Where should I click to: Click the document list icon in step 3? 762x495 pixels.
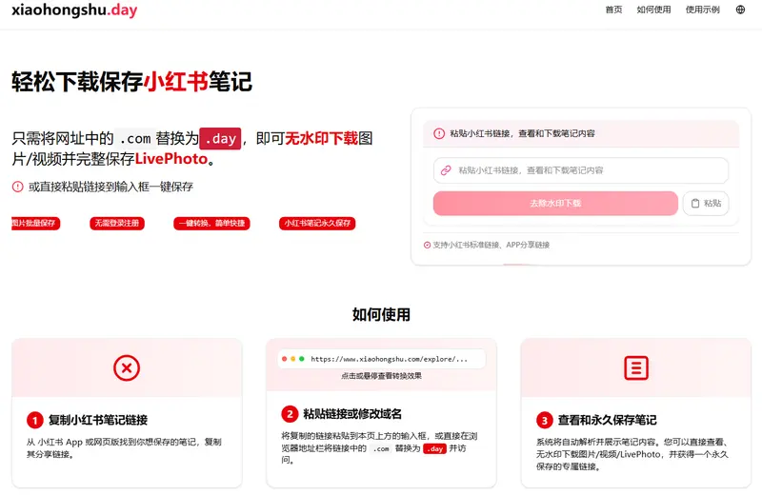click(636, 367)
